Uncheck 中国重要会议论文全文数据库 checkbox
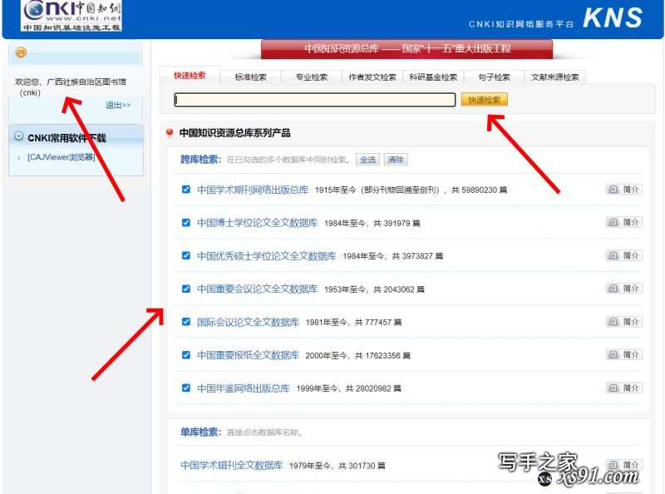 pyautogui.click(x=185, y=289)
